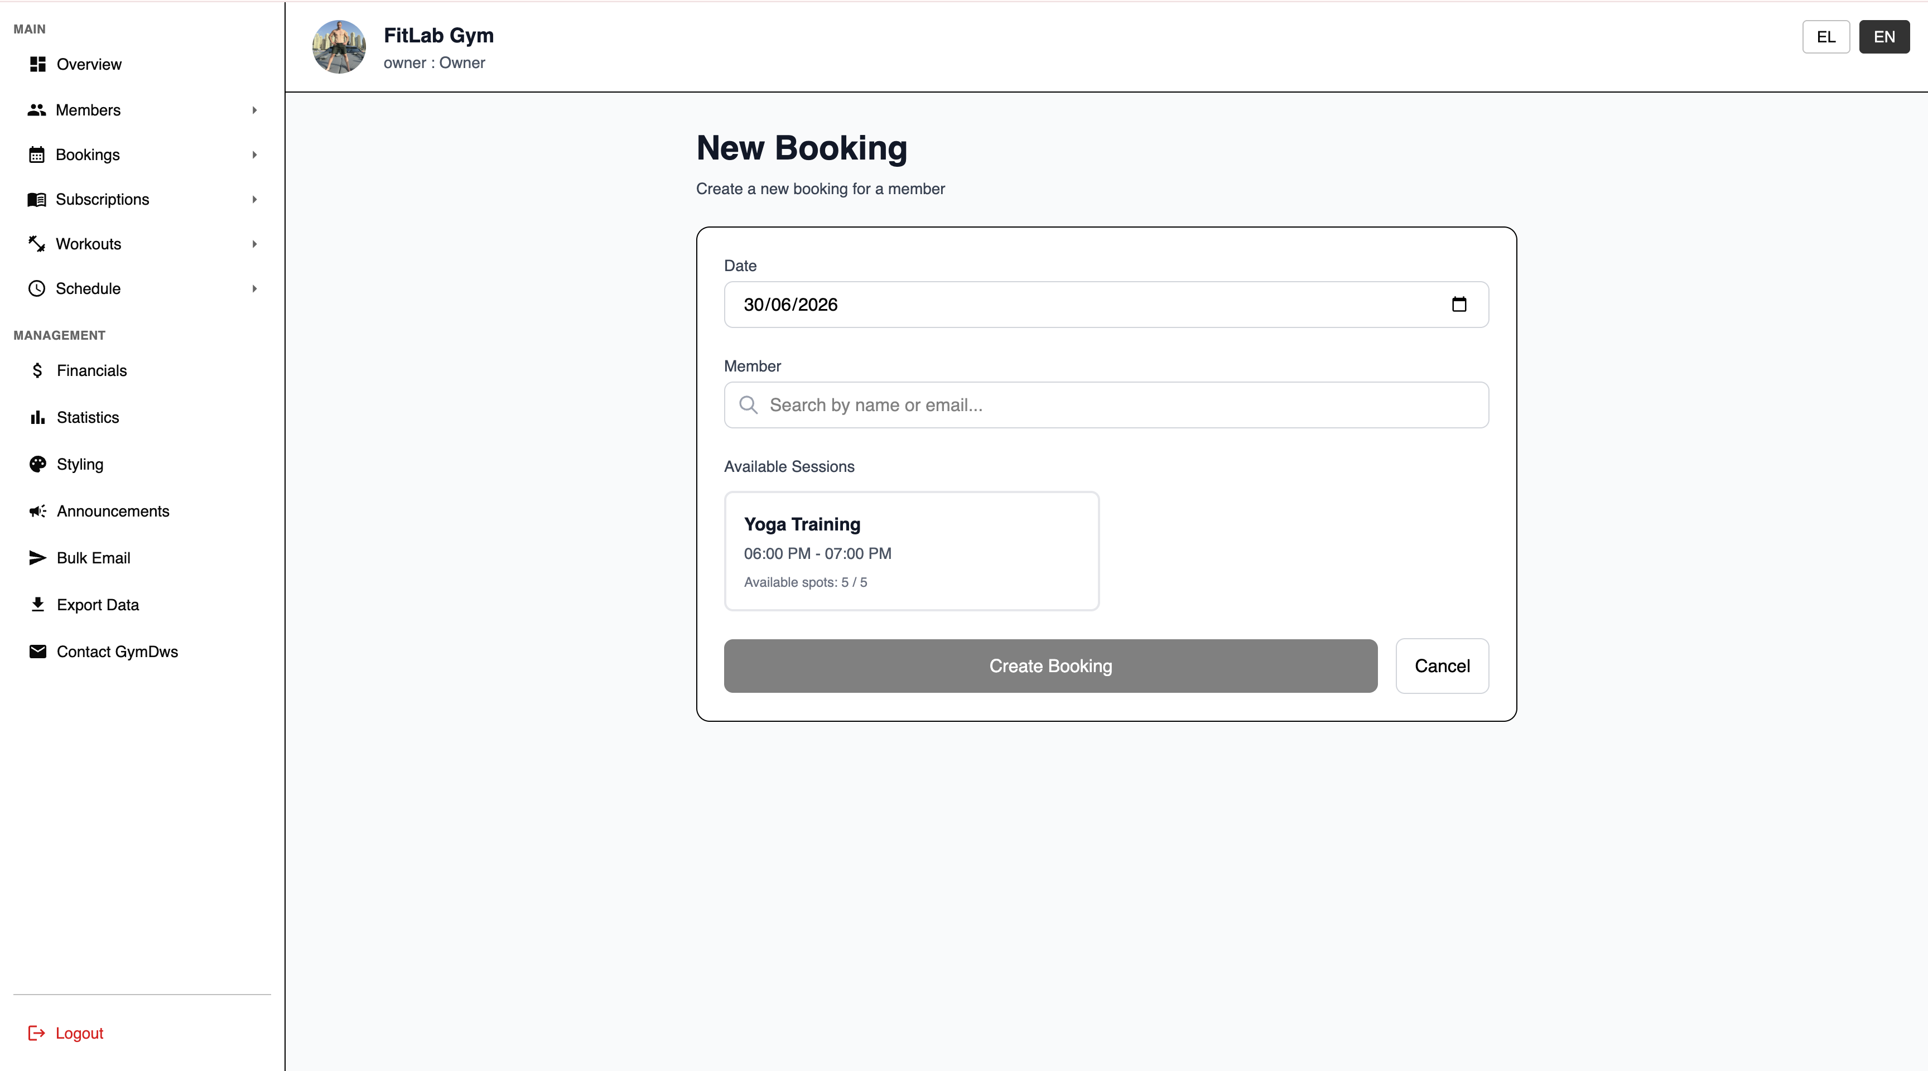Open the Overview menu item
This screenshot has height=1071, width=1928.
click(142, 64)
